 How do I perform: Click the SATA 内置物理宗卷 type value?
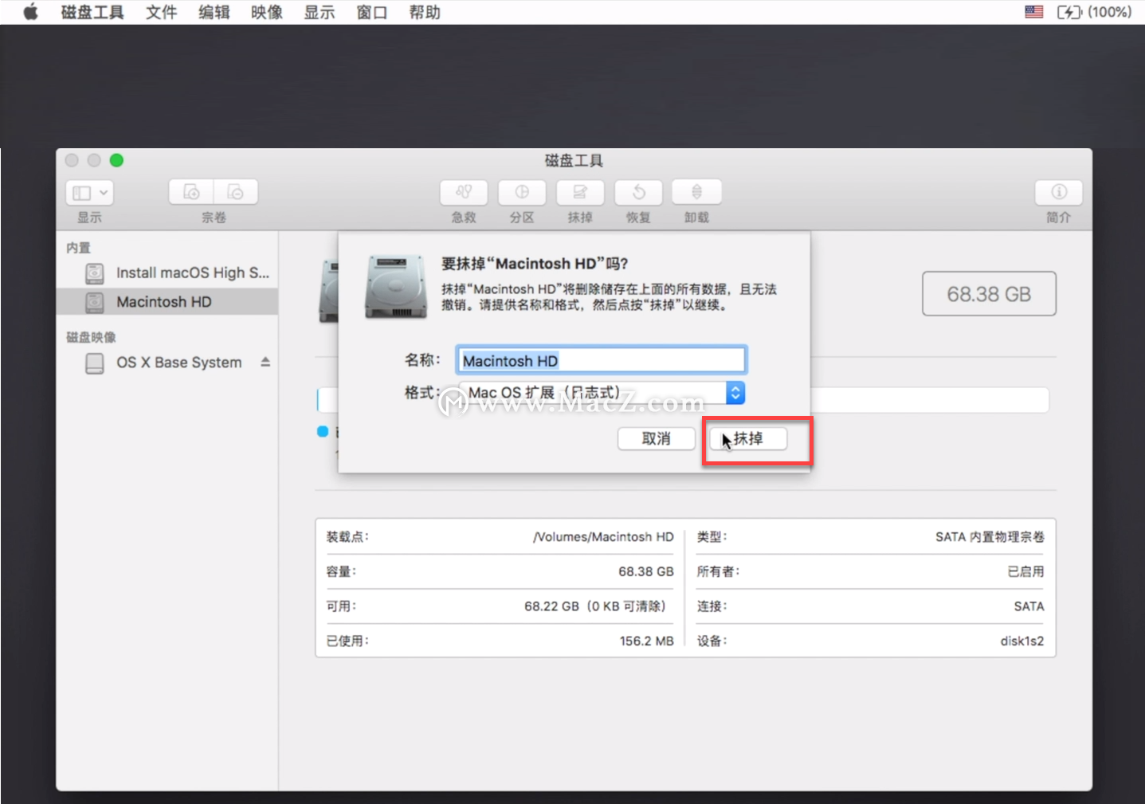click(990, 537)
